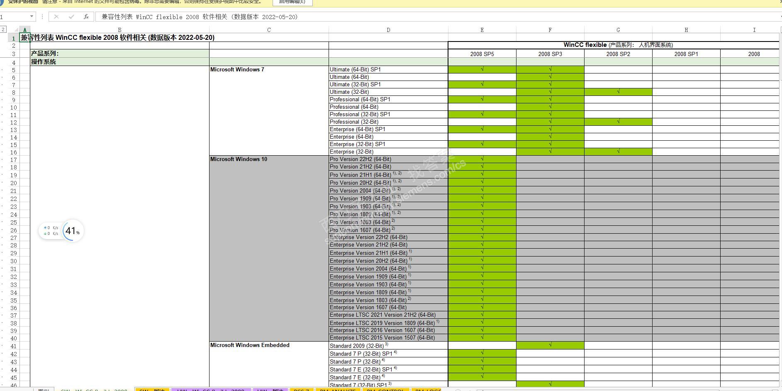Select row 17 header
The image size is (782, 391).
pos(14,160)
